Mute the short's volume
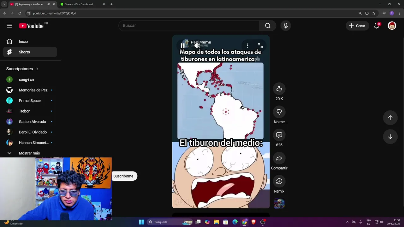The height and width of the screenshot is (227, 404). click(x=197, y=46)
